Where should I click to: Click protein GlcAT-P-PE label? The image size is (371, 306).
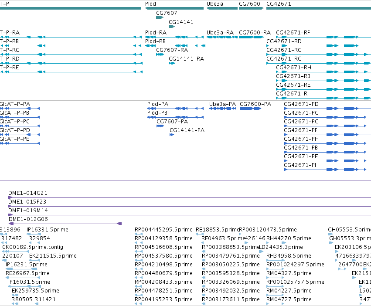point(15,139)
